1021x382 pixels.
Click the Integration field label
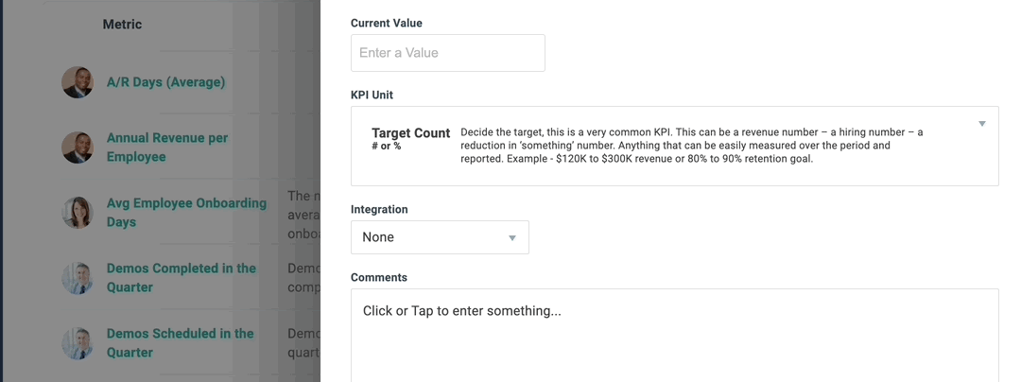coord(379,210)
